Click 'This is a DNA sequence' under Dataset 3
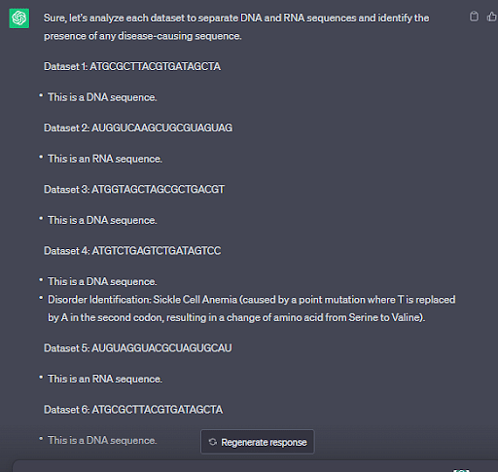This screenshot has height=472, width=498. [x=102, y=220]
